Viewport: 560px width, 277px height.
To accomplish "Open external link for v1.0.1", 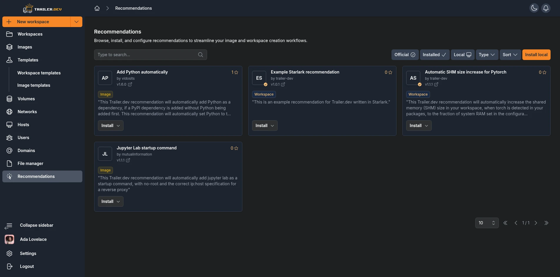I will point(283,84).
